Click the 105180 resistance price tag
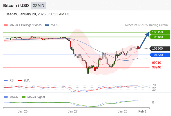 point(160,37)
